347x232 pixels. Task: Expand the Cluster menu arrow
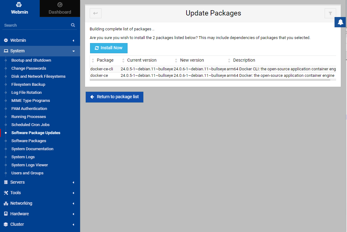tap(73, 225)
